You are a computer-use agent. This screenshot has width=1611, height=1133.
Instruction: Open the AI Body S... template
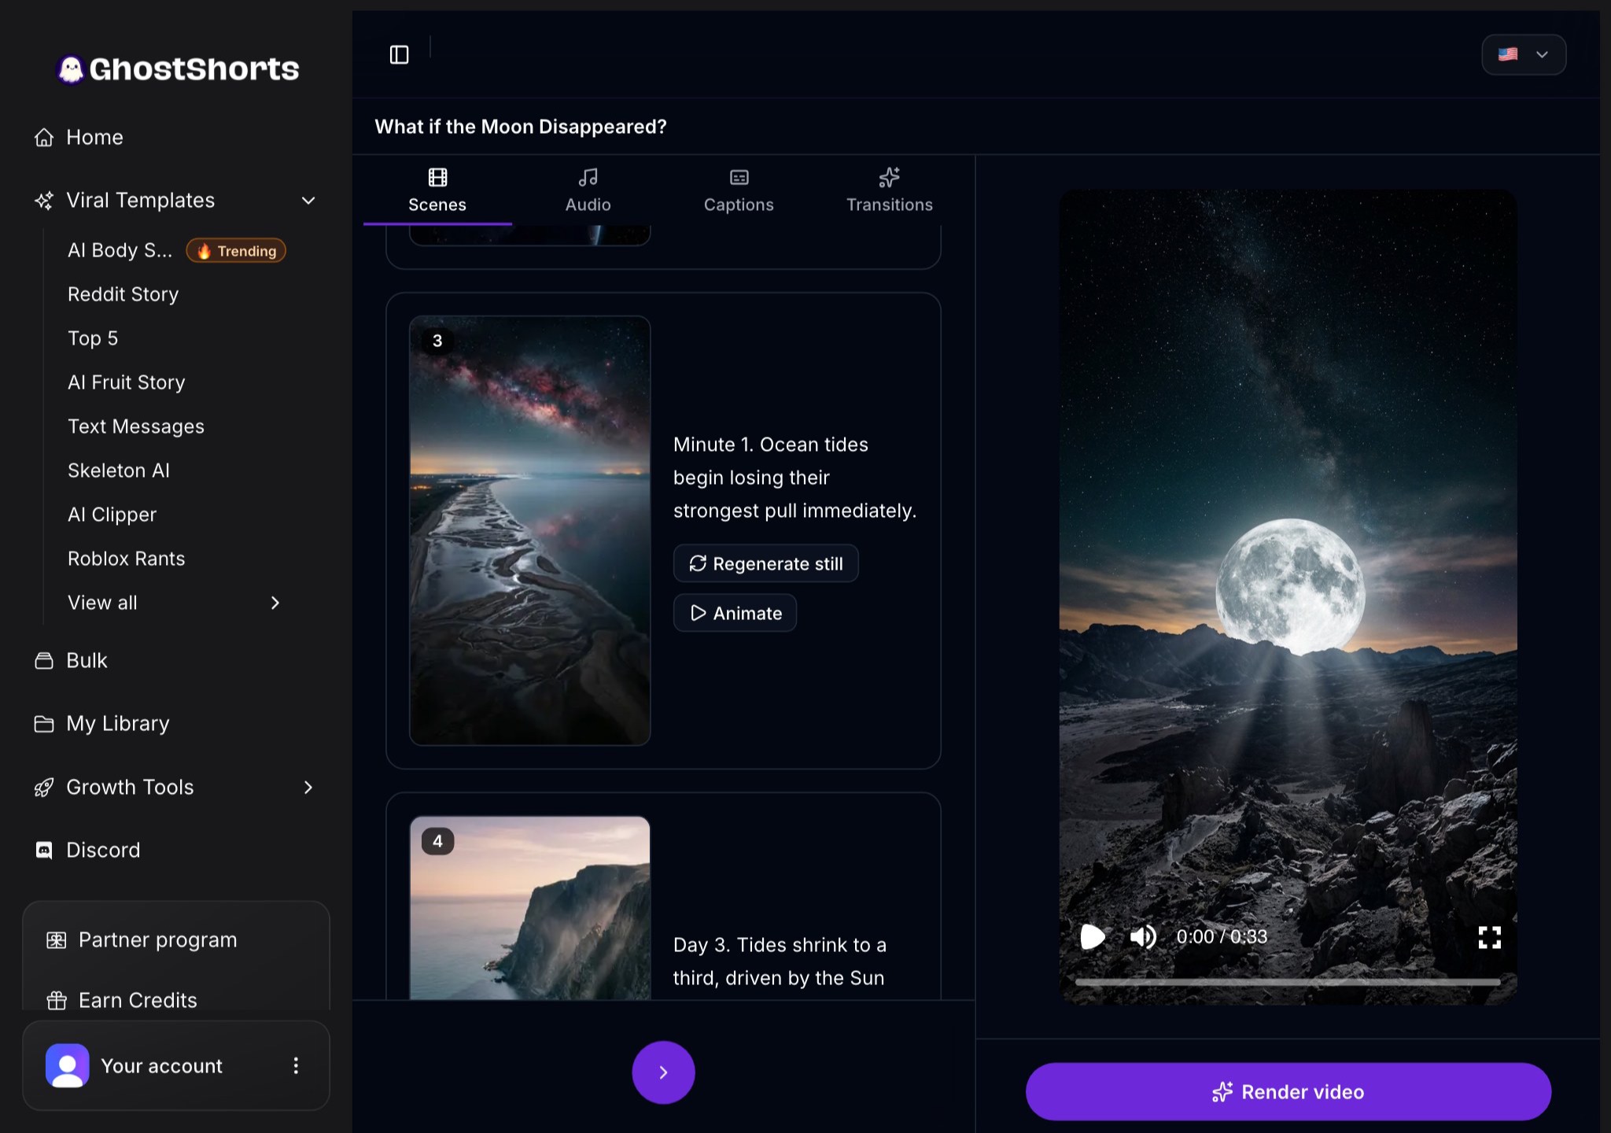tap(120, 250)
